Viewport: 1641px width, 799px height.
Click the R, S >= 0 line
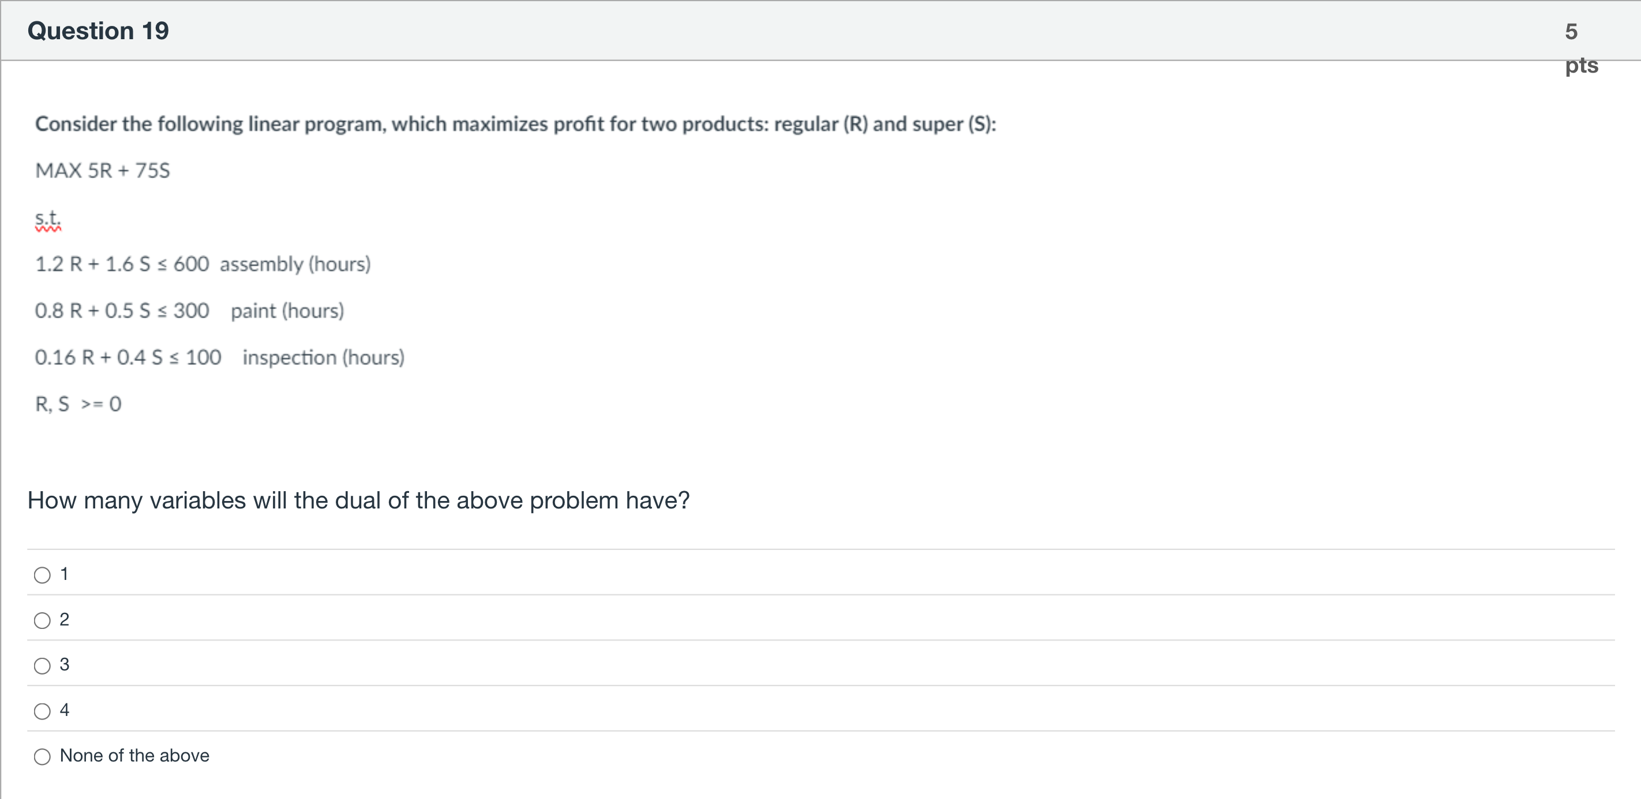point(78,404)
